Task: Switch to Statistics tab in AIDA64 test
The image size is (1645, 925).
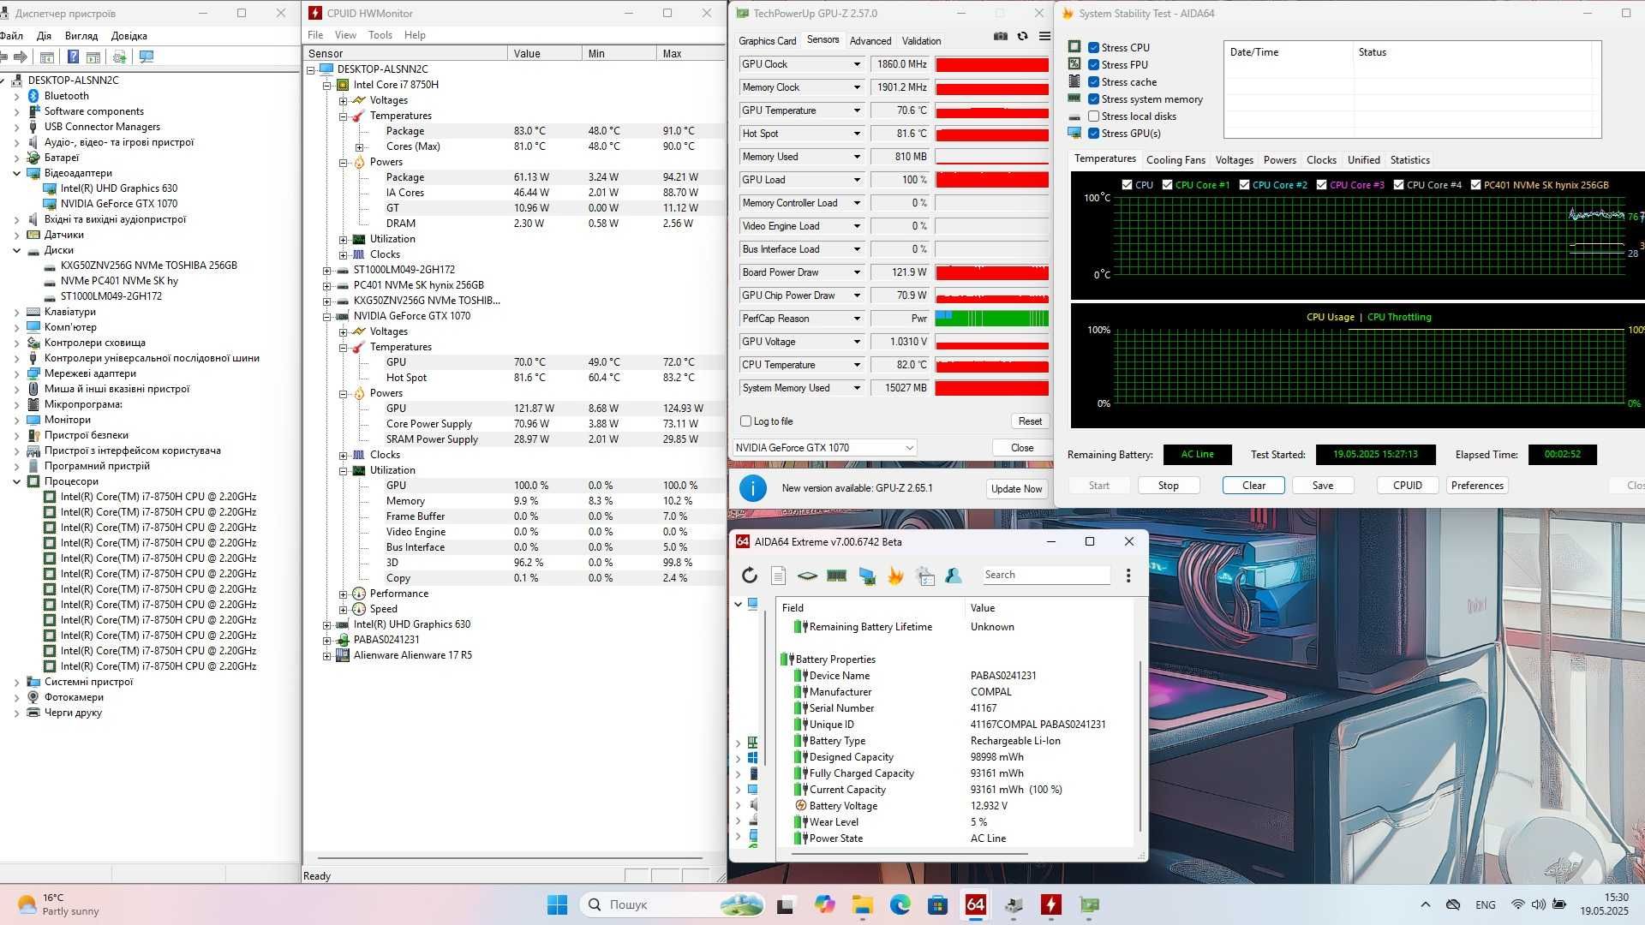Action: pyautogui.click(x=1409, y=160)
